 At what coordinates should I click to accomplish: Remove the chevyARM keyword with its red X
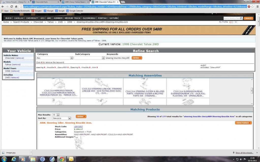tap(68, 67)
